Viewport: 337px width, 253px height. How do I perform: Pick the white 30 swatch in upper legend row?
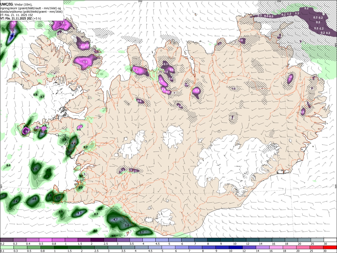(x=330, y=240)
